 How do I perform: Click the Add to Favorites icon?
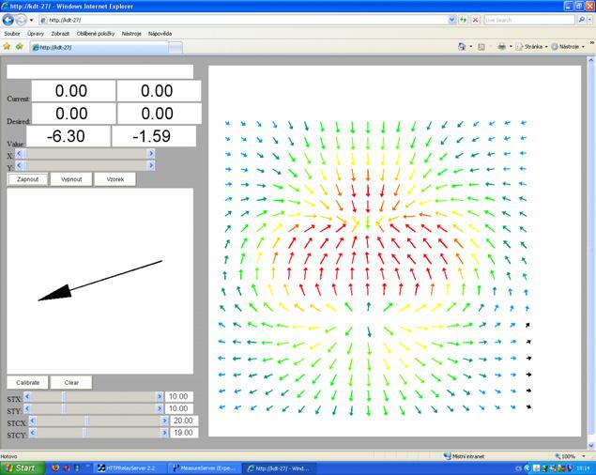coord(20,46)
